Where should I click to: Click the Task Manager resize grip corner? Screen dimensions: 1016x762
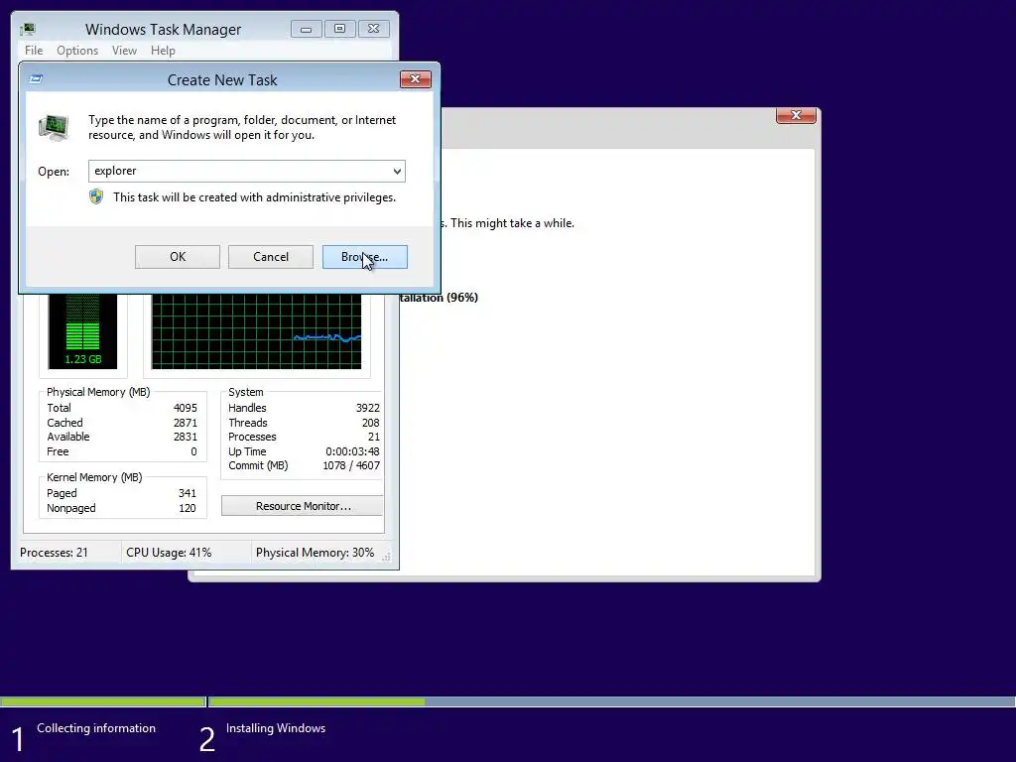pos(386,557)
